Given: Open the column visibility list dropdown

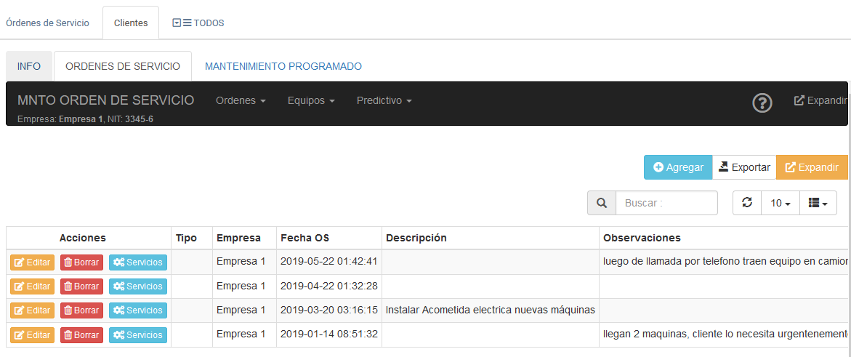Looking at the screenshot, I should [x=818, y=203].
